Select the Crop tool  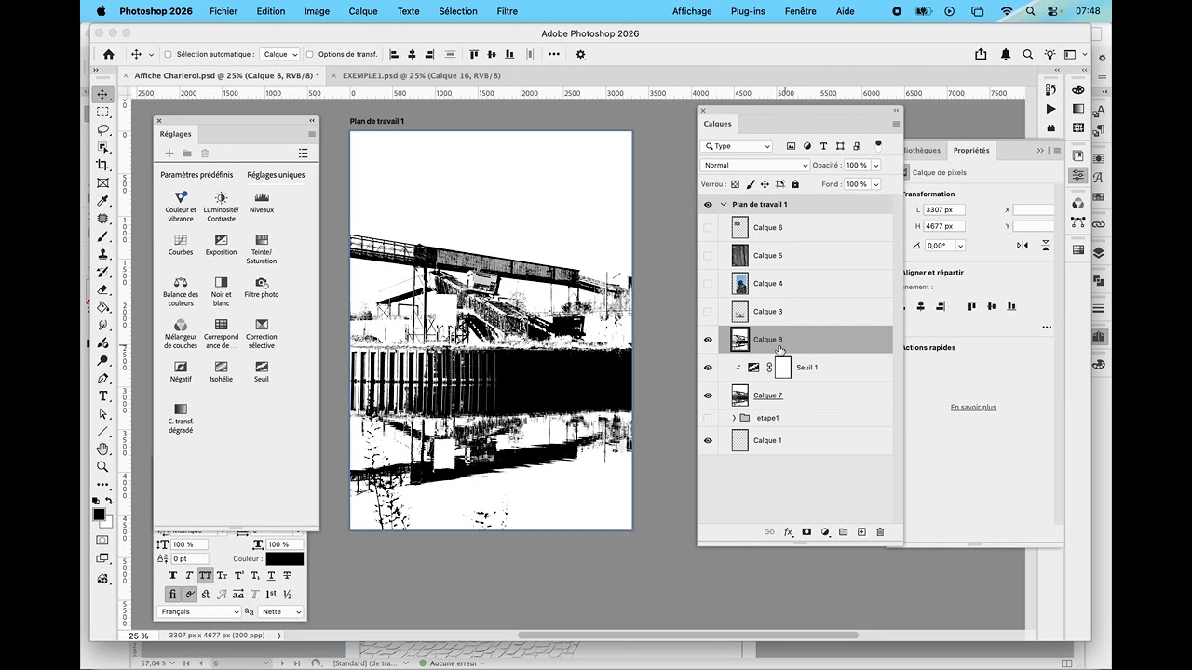(103, 165)
